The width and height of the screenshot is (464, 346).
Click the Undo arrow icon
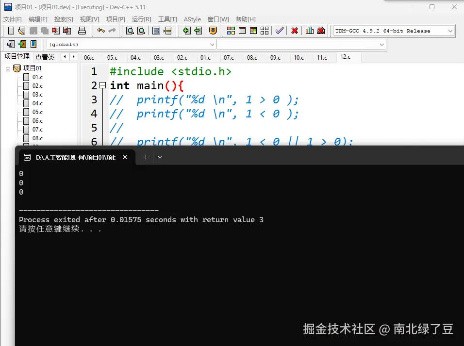pos(100,31)
